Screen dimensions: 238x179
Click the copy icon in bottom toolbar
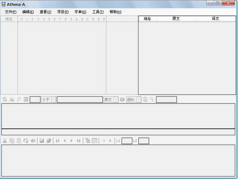pos(12,141)
